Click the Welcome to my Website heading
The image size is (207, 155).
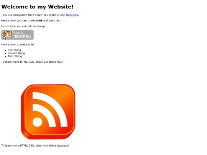point(37,7)
